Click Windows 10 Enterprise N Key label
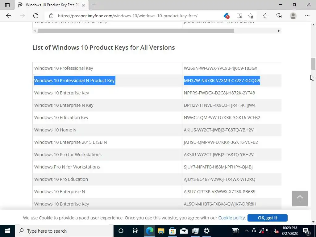This screenshot has width=316, height=237. [x=64, y=105]
